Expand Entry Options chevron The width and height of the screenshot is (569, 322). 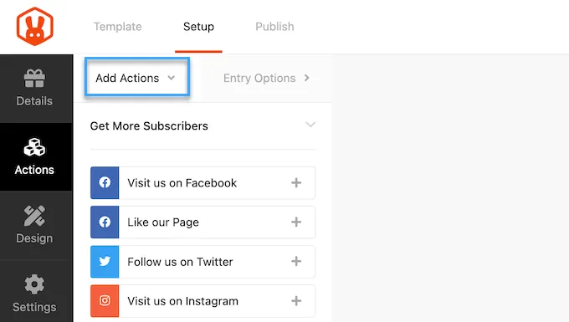click(x=306, y=78)
